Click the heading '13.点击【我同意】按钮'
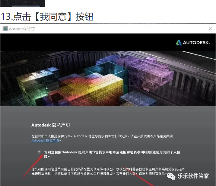 point(47,17)
